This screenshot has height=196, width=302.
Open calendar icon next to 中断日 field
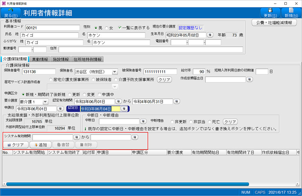coord(143,121)
